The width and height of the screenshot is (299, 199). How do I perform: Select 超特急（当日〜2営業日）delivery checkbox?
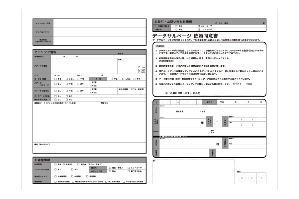78,164
